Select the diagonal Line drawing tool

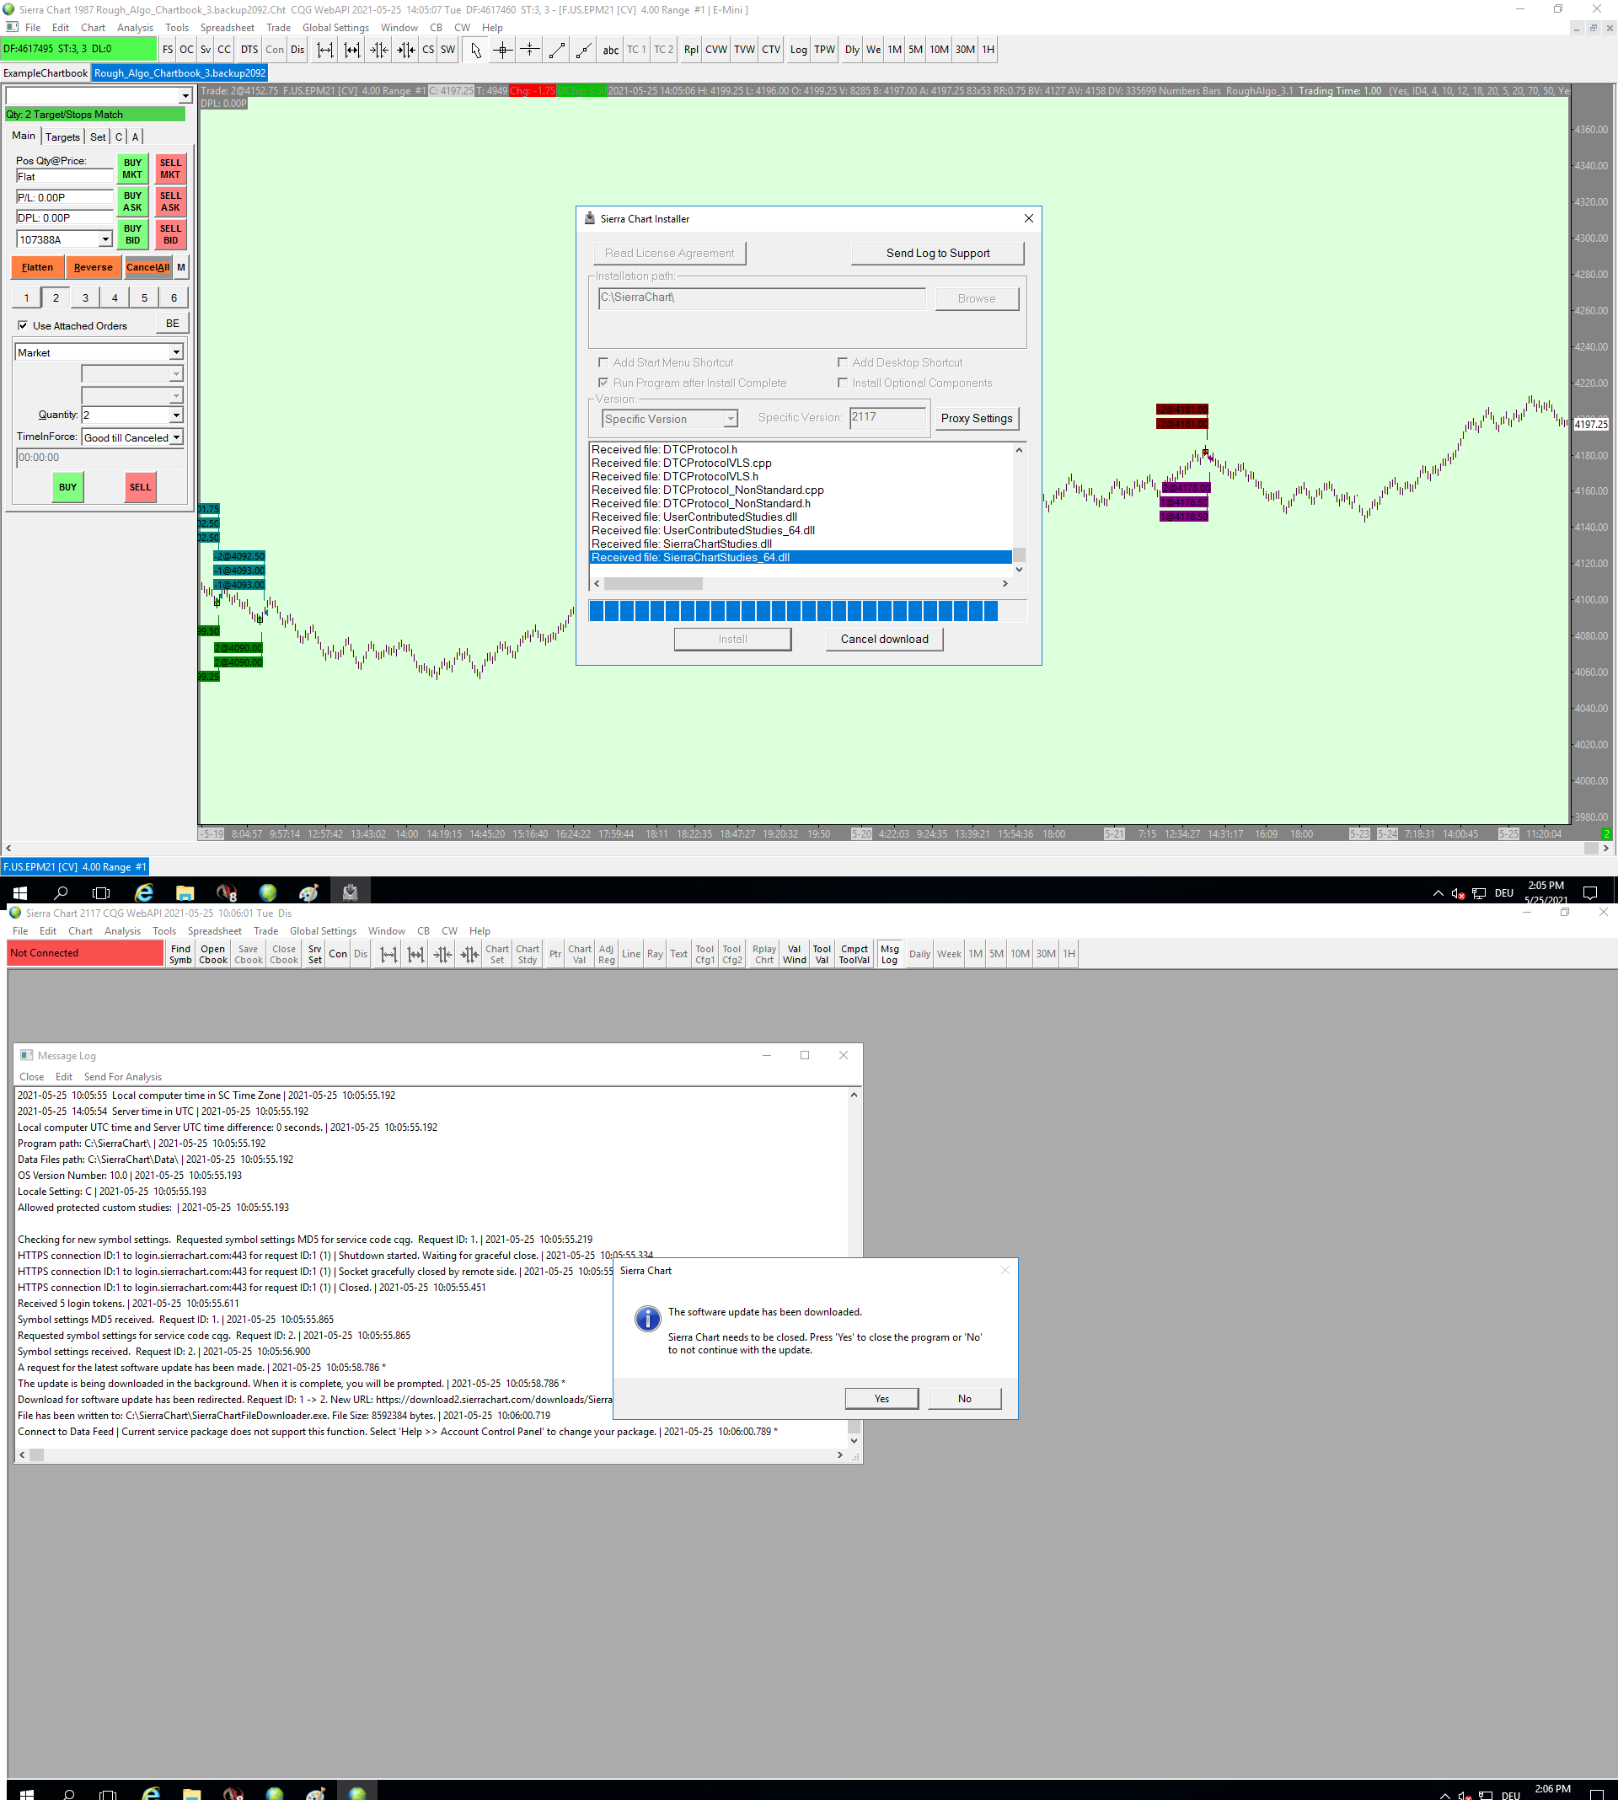(556, 50)
